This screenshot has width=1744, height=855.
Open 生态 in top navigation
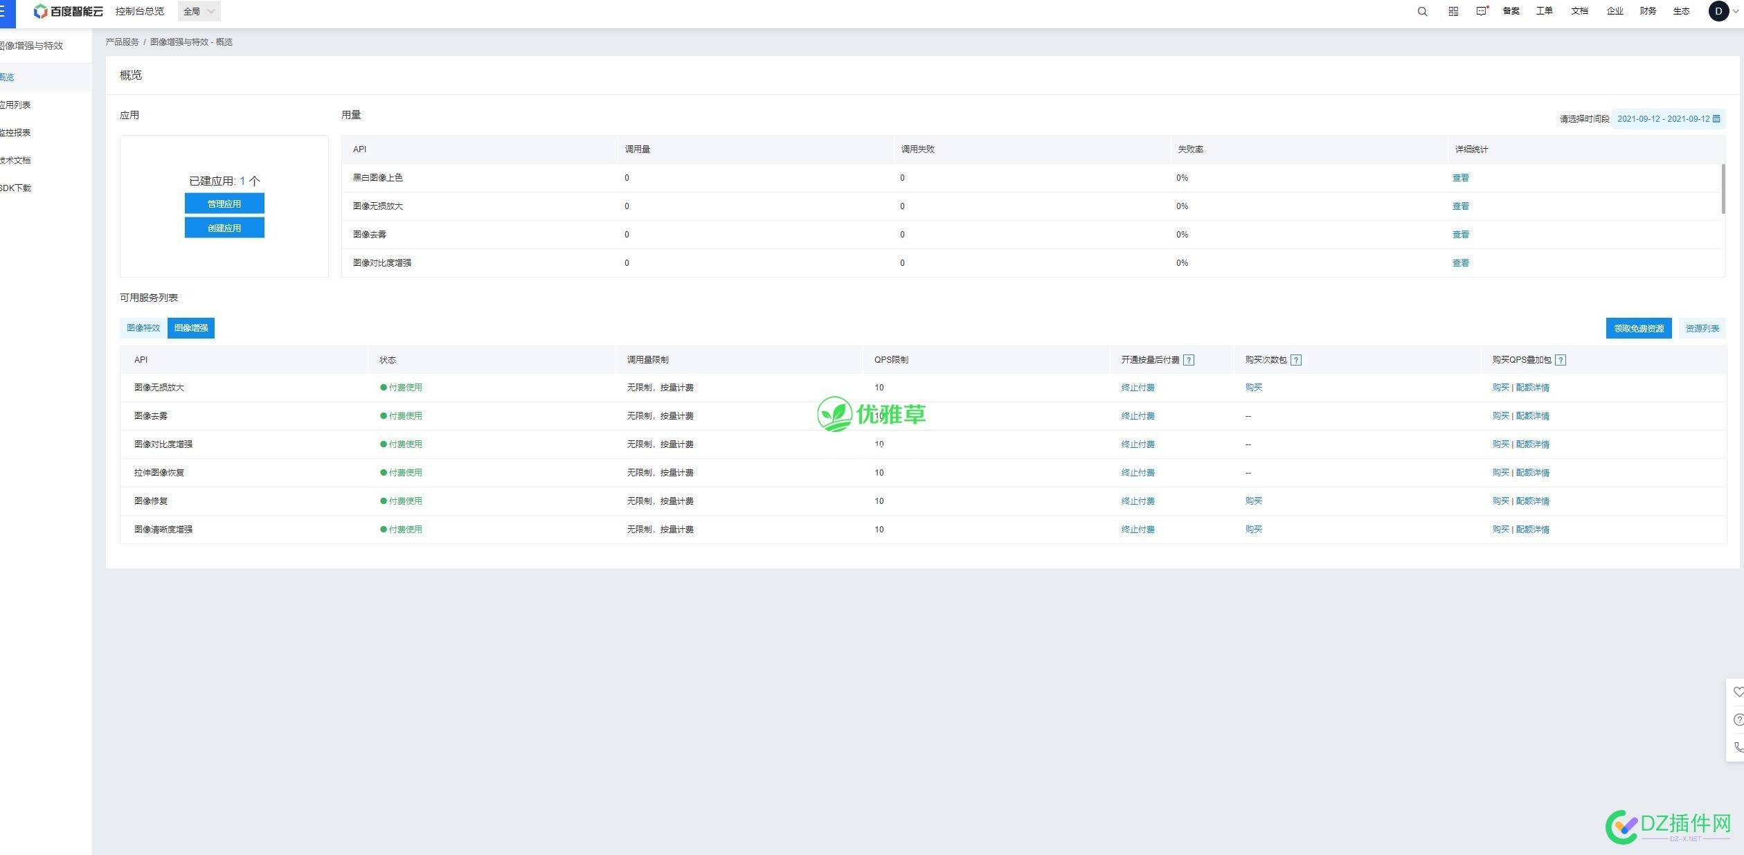(1682, 11)
